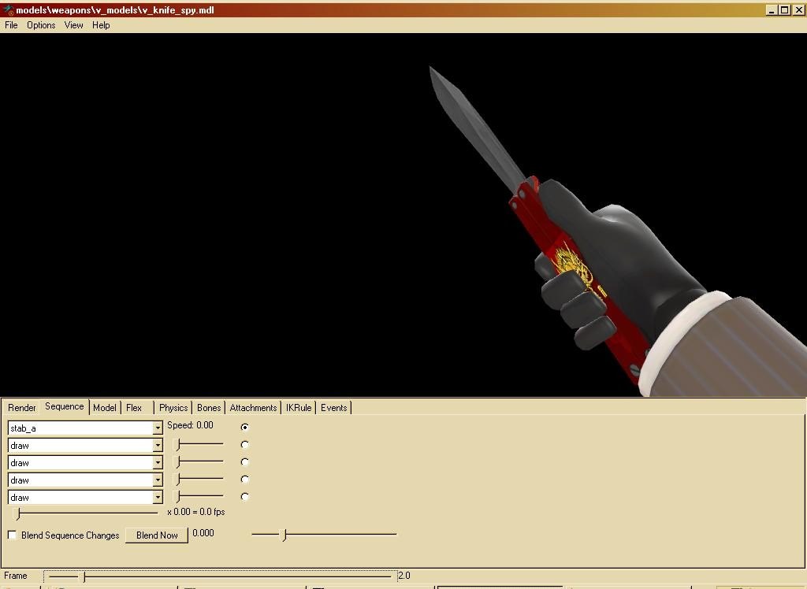Click the blend time slider next to 0.000
Screen dimensions: 807x589
(x=324, y=535)
